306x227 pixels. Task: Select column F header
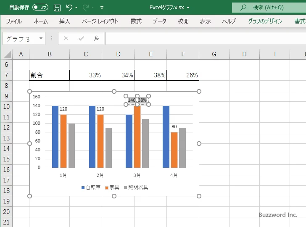point(183,54)
